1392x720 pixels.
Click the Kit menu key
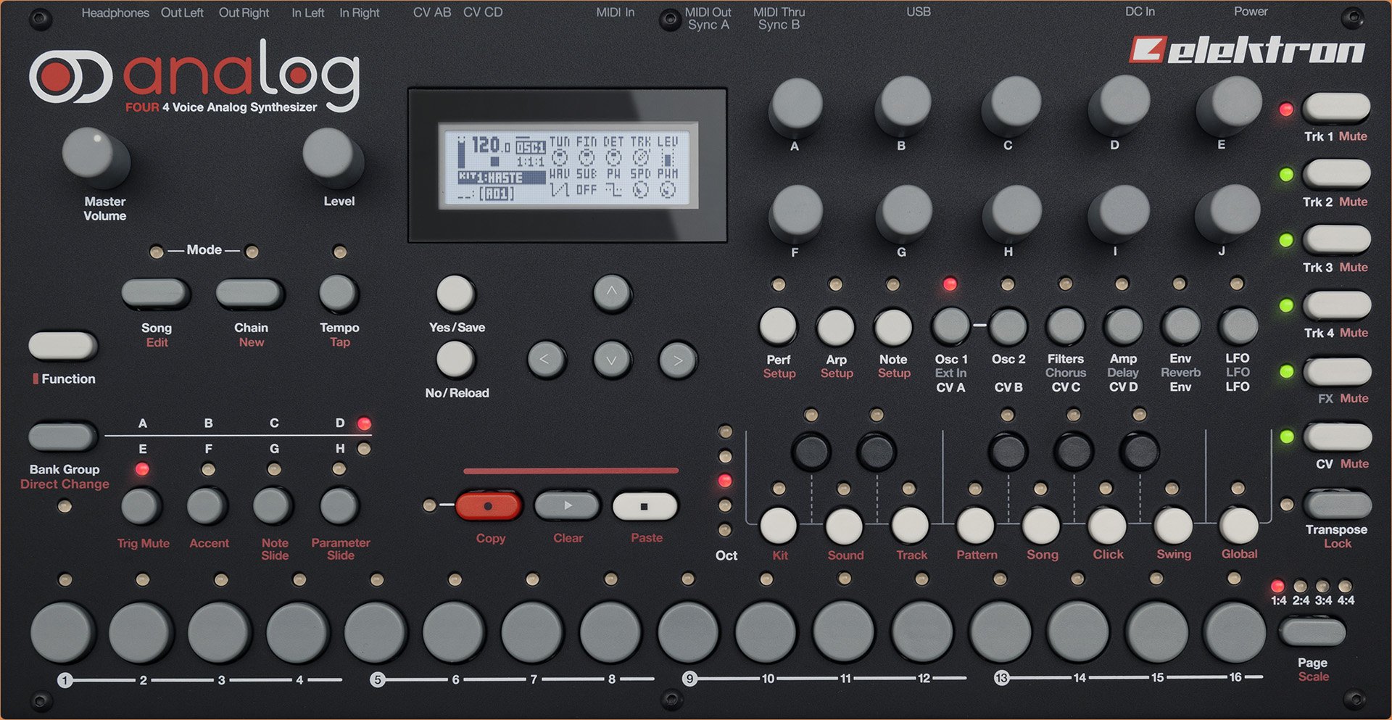pos(779,526)
